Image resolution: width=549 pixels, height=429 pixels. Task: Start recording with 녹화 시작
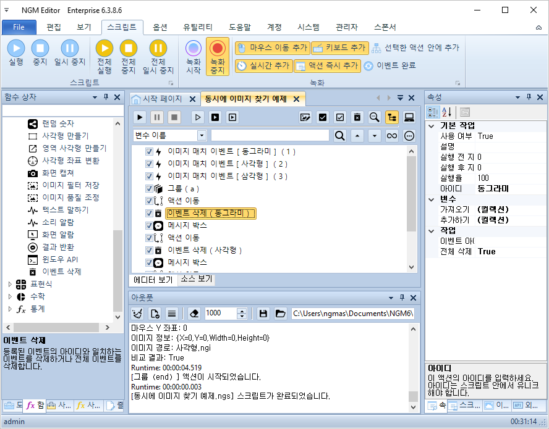click(194, 57)
